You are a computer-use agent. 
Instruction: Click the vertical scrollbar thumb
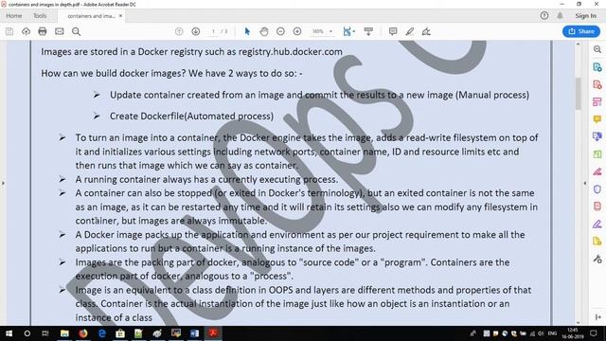coord(579,94)
